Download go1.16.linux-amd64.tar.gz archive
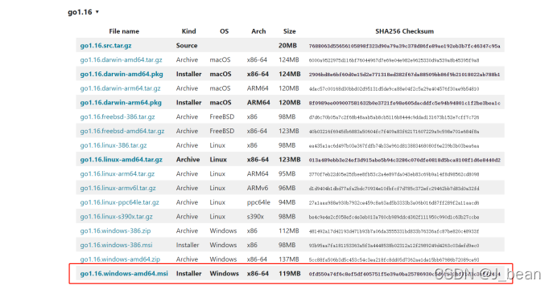 (x=121, y=160)
